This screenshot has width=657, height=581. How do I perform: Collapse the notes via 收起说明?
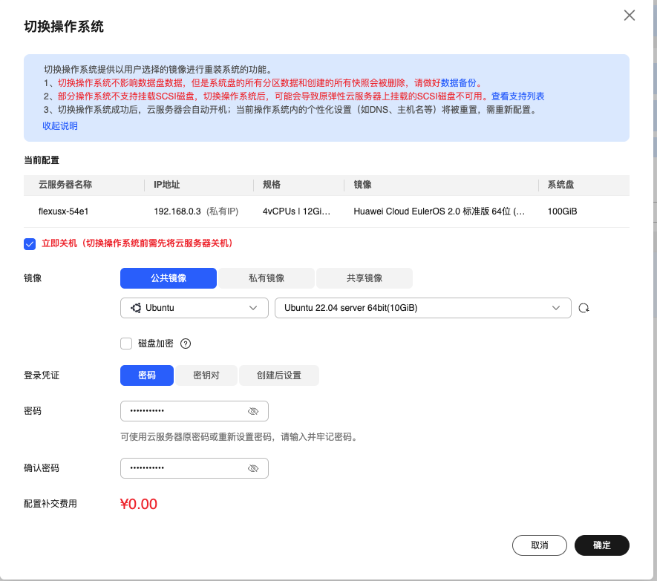coord(60,125)
